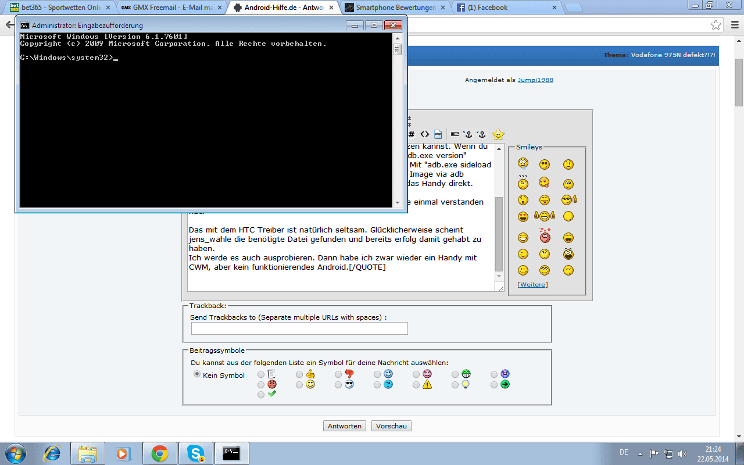744x465 pixels.
Task: Click the browser page scrollbar thumb
Action: pos(739,83)
